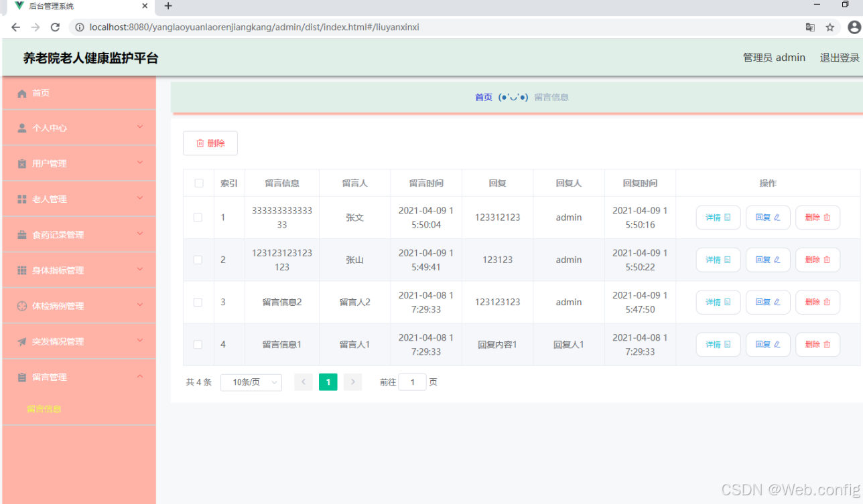The image size is (863, 504).
Task: Click the lifebuoy icon beside 体检病例管理
Action: [22, 306]
